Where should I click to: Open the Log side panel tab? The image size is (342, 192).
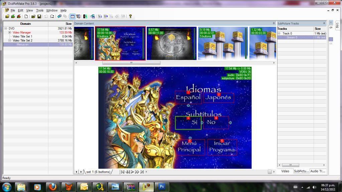point(337,25)
